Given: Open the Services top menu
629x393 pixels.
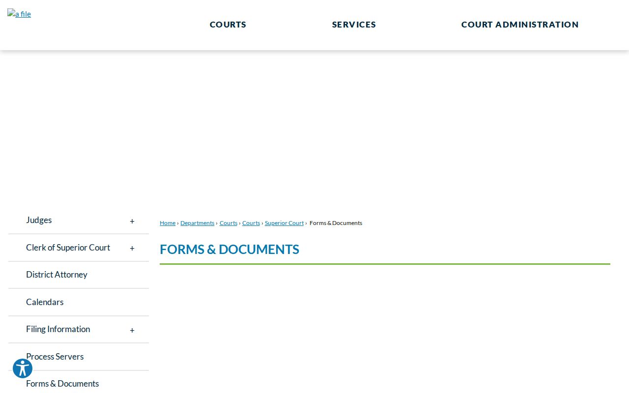Looking at the screenshot, I should 354,25.
